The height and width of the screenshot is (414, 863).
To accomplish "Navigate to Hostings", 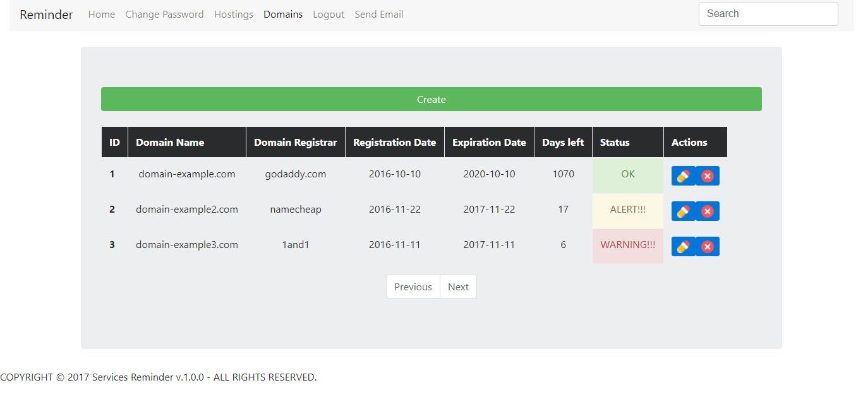I will (234, 14).
